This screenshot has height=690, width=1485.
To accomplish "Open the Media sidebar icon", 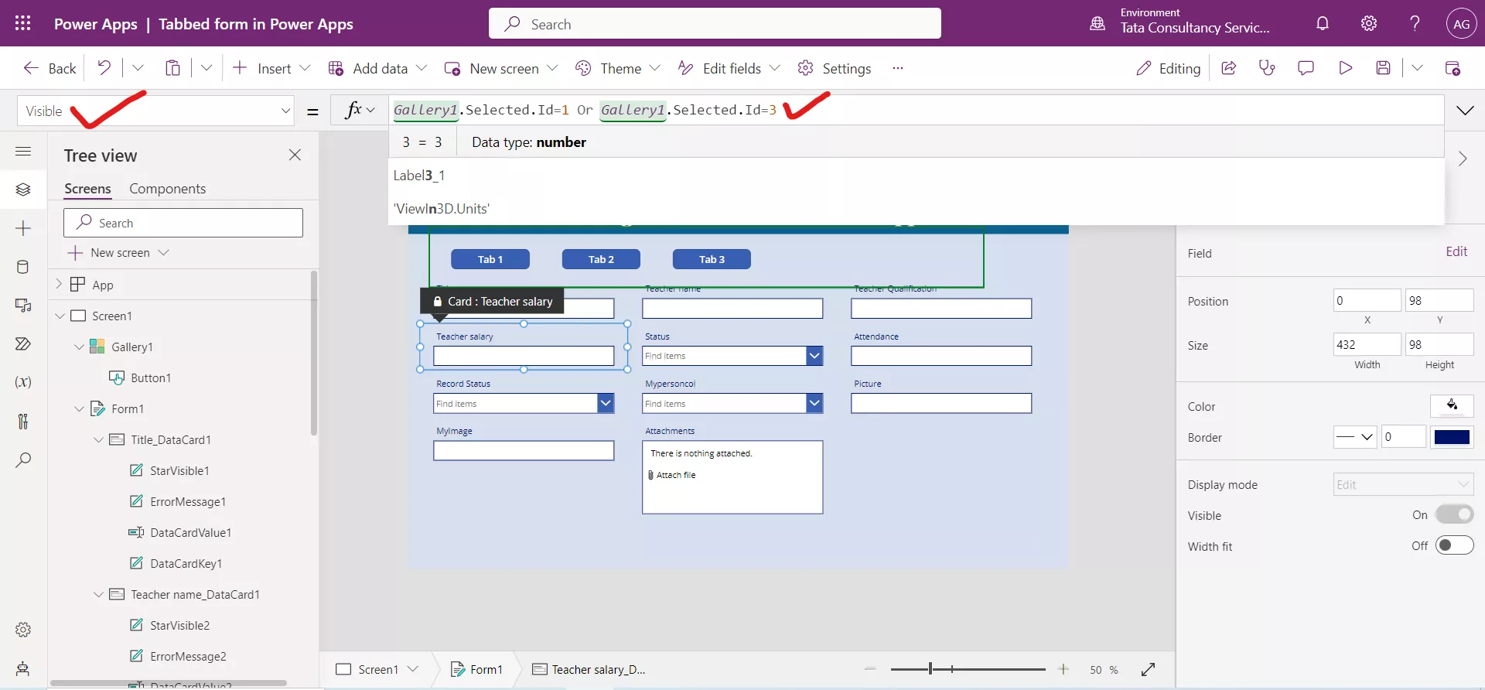I will 23,306.
